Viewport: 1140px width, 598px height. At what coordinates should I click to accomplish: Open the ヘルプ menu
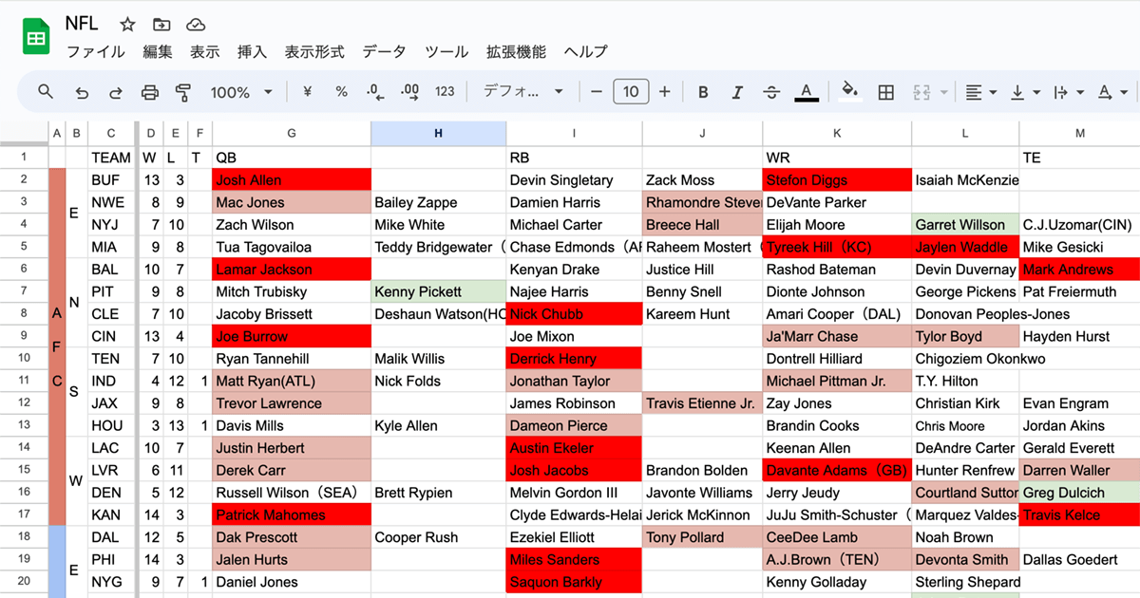585,52
